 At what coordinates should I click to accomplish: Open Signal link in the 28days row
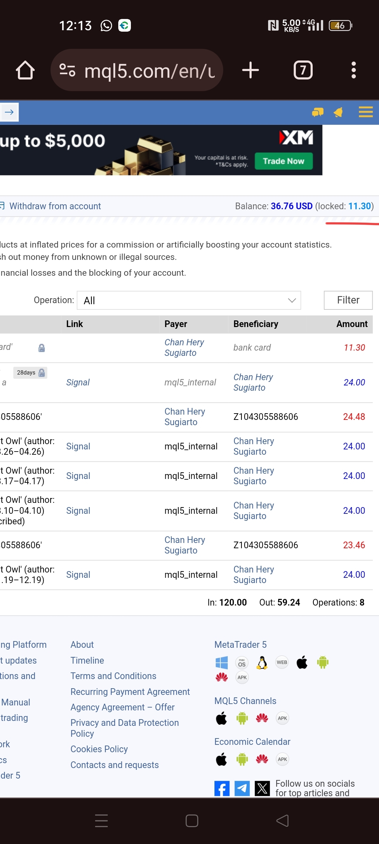78,383
